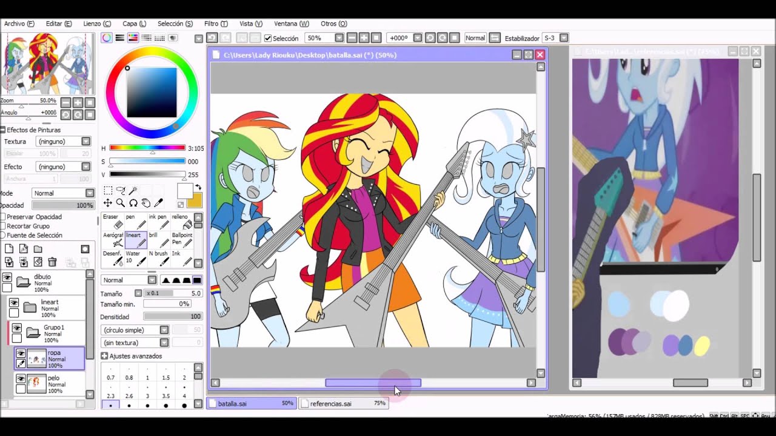Select the rotate canvas tool
The height and width of the screenshot is (436, 776).
pos(133,203)
